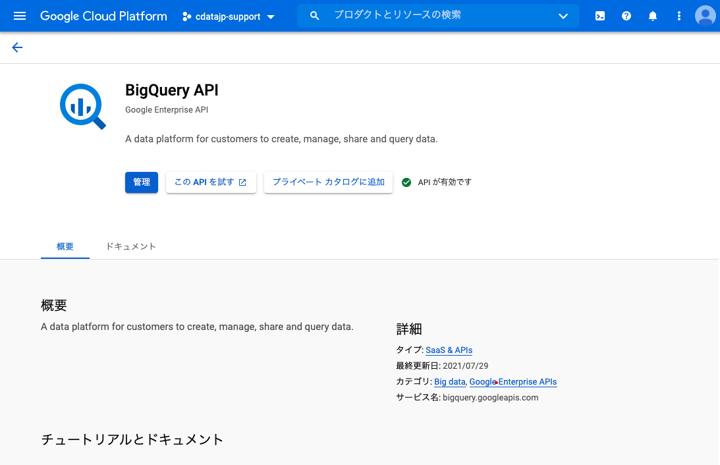This screenshot has height=465, width=720.
Task: Expand the search bar dropdown chevron
Action: click(x=563, y=16)
